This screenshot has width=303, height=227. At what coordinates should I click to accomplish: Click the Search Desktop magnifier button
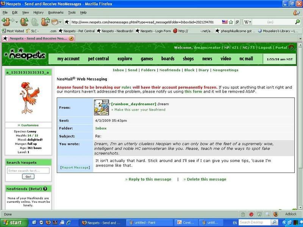click(x=274, y=222)
